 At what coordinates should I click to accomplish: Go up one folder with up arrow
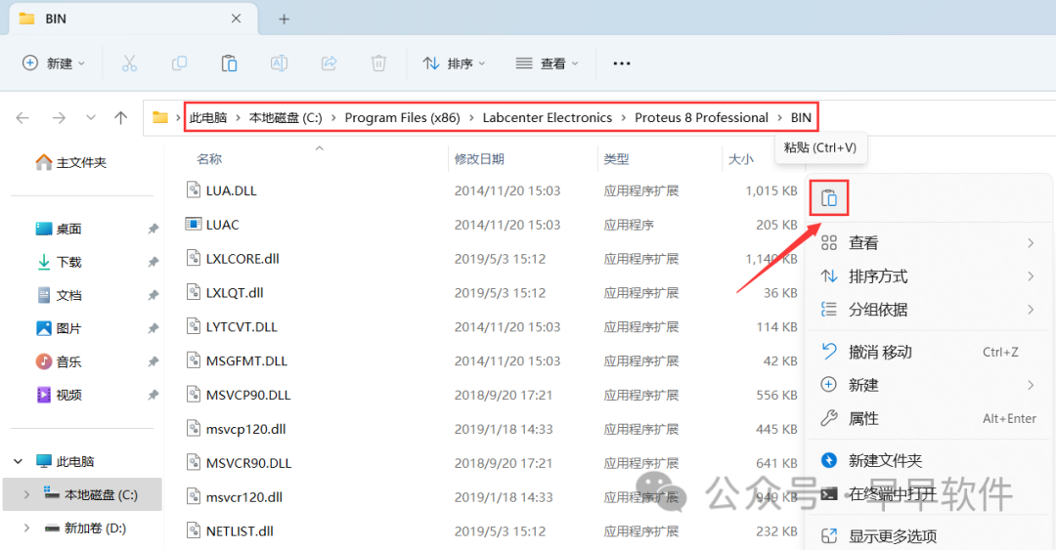tap(121, 118)
